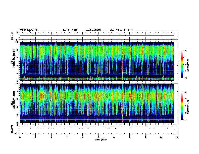Image resolution: width=199 pixels, height=154 pixels.
Task: Select "-9" label on ch.2 color bar
Action: pos(185,113)
